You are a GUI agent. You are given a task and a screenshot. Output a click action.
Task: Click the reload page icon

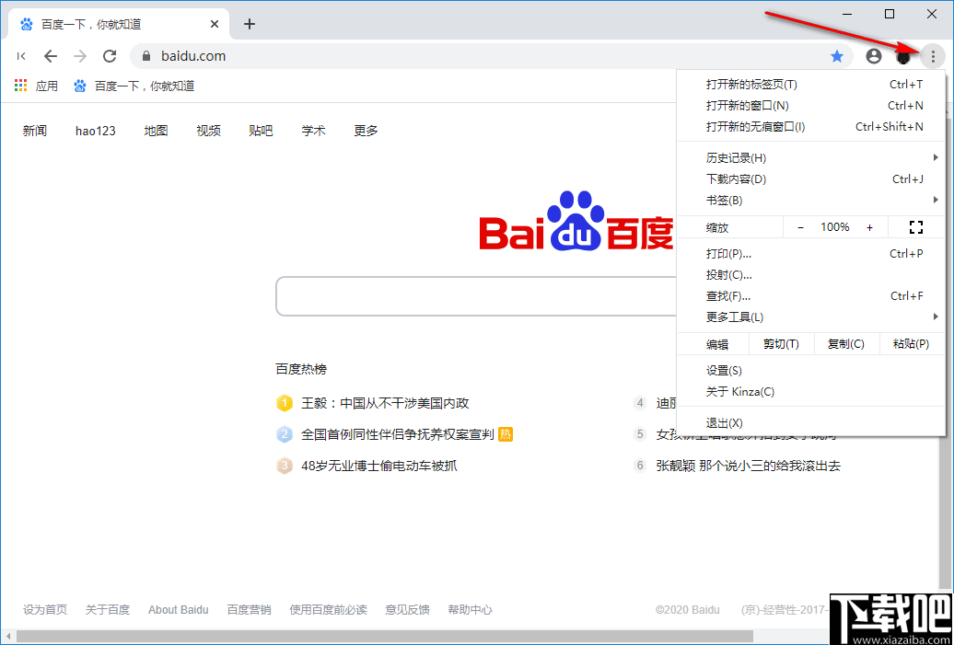(110, 56)
